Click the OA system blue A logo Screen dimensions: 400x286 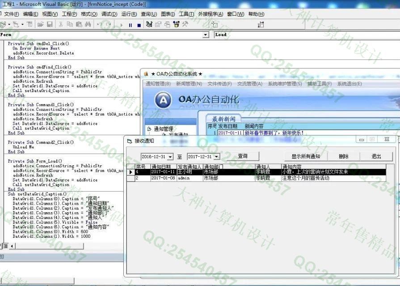pyautogui.click(x=163, y=100)
